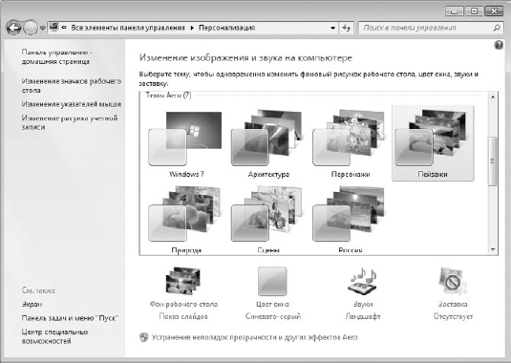Screen dimensions: 511x364
Task: Open 'Панель управления - домашняя страница' link
Action: tap(57, 57)
